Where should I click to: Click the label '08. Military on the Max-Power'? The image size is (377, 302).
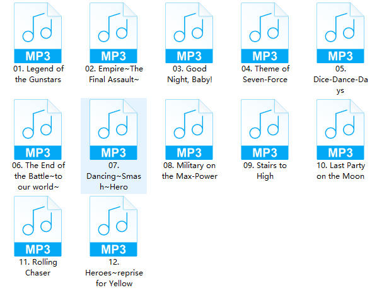pyautogui.click(x=190, y=171)
